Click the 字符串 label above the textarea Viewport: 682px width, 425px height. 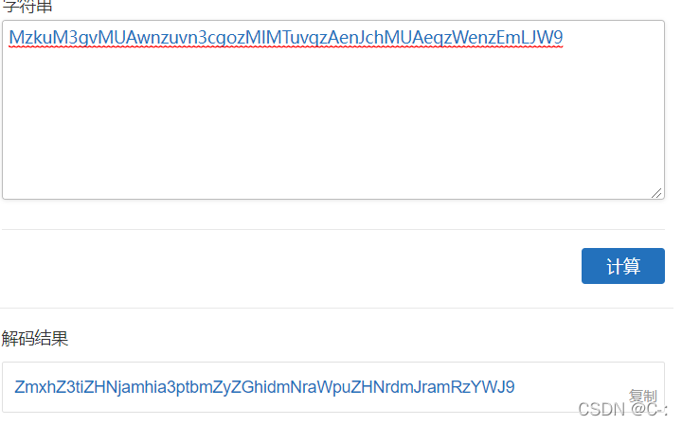pos(27,6)
